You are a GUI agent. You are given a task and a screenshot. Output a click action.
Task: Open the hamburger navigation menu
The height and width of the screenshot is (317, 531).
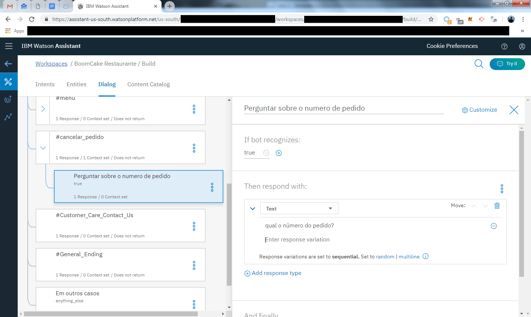click(9, 46)
